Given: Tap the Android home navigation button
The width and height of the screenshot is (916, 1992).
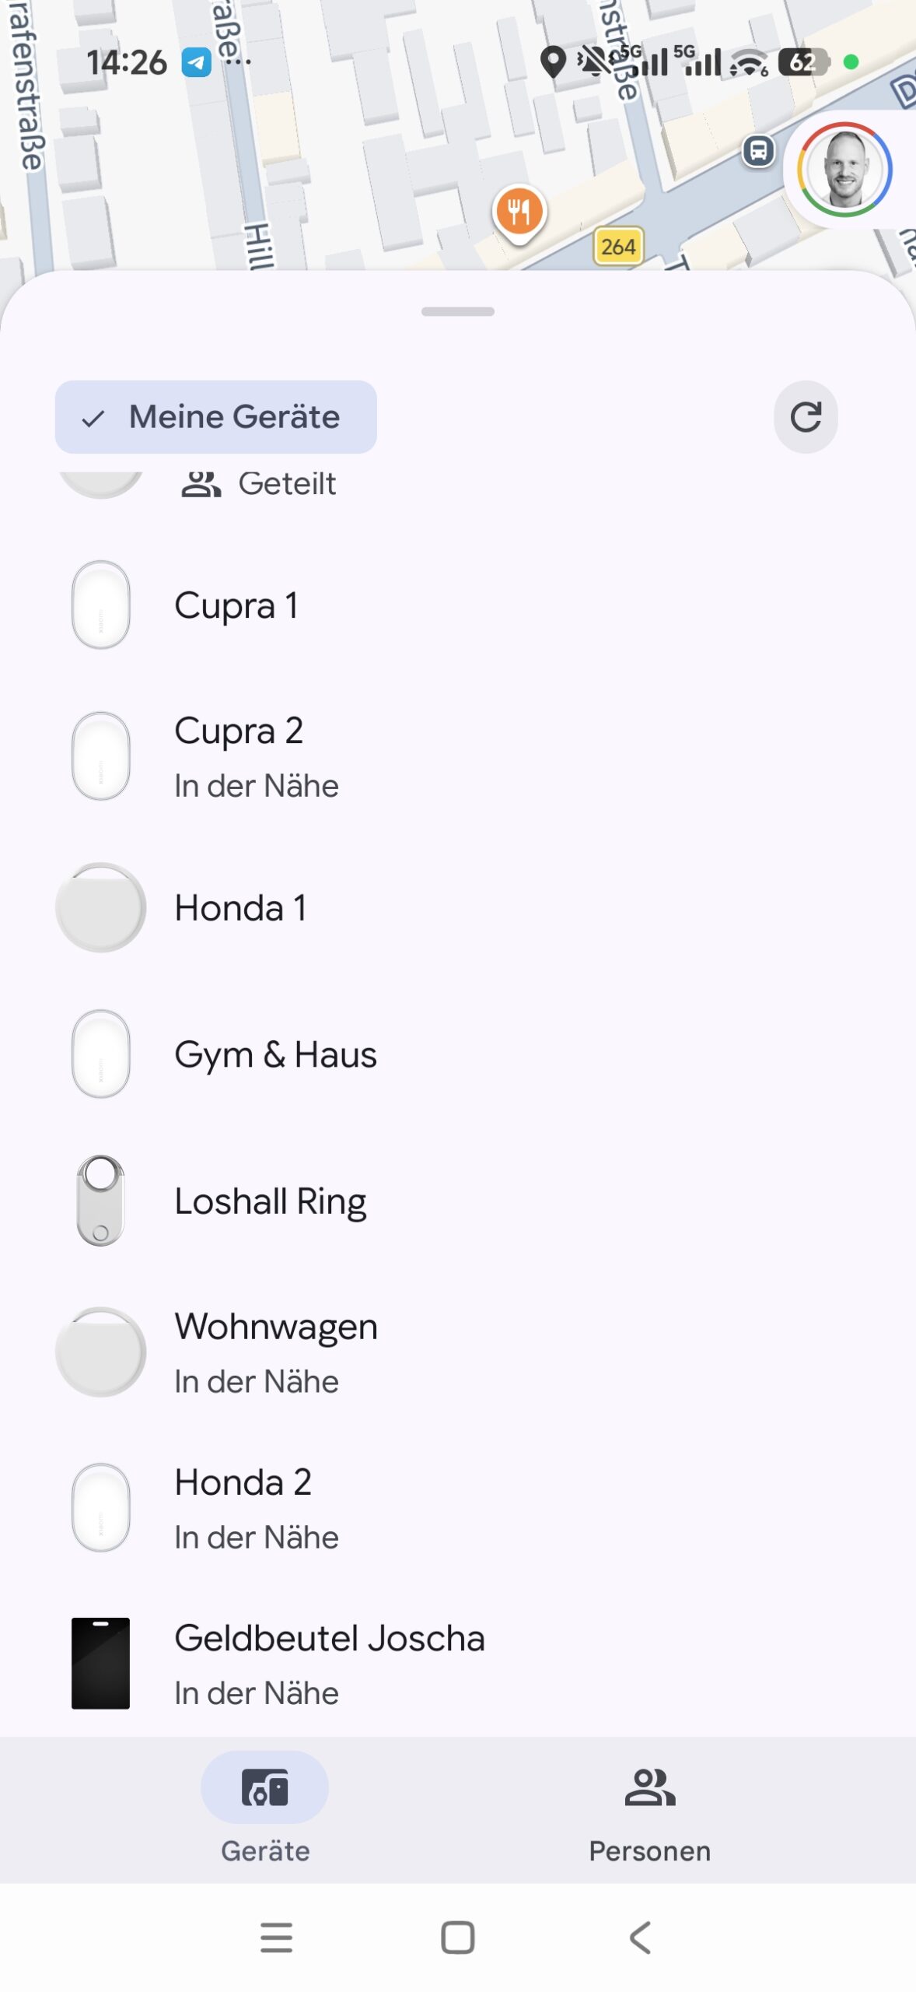Looking at the screenshot, I should (457, 1938).
